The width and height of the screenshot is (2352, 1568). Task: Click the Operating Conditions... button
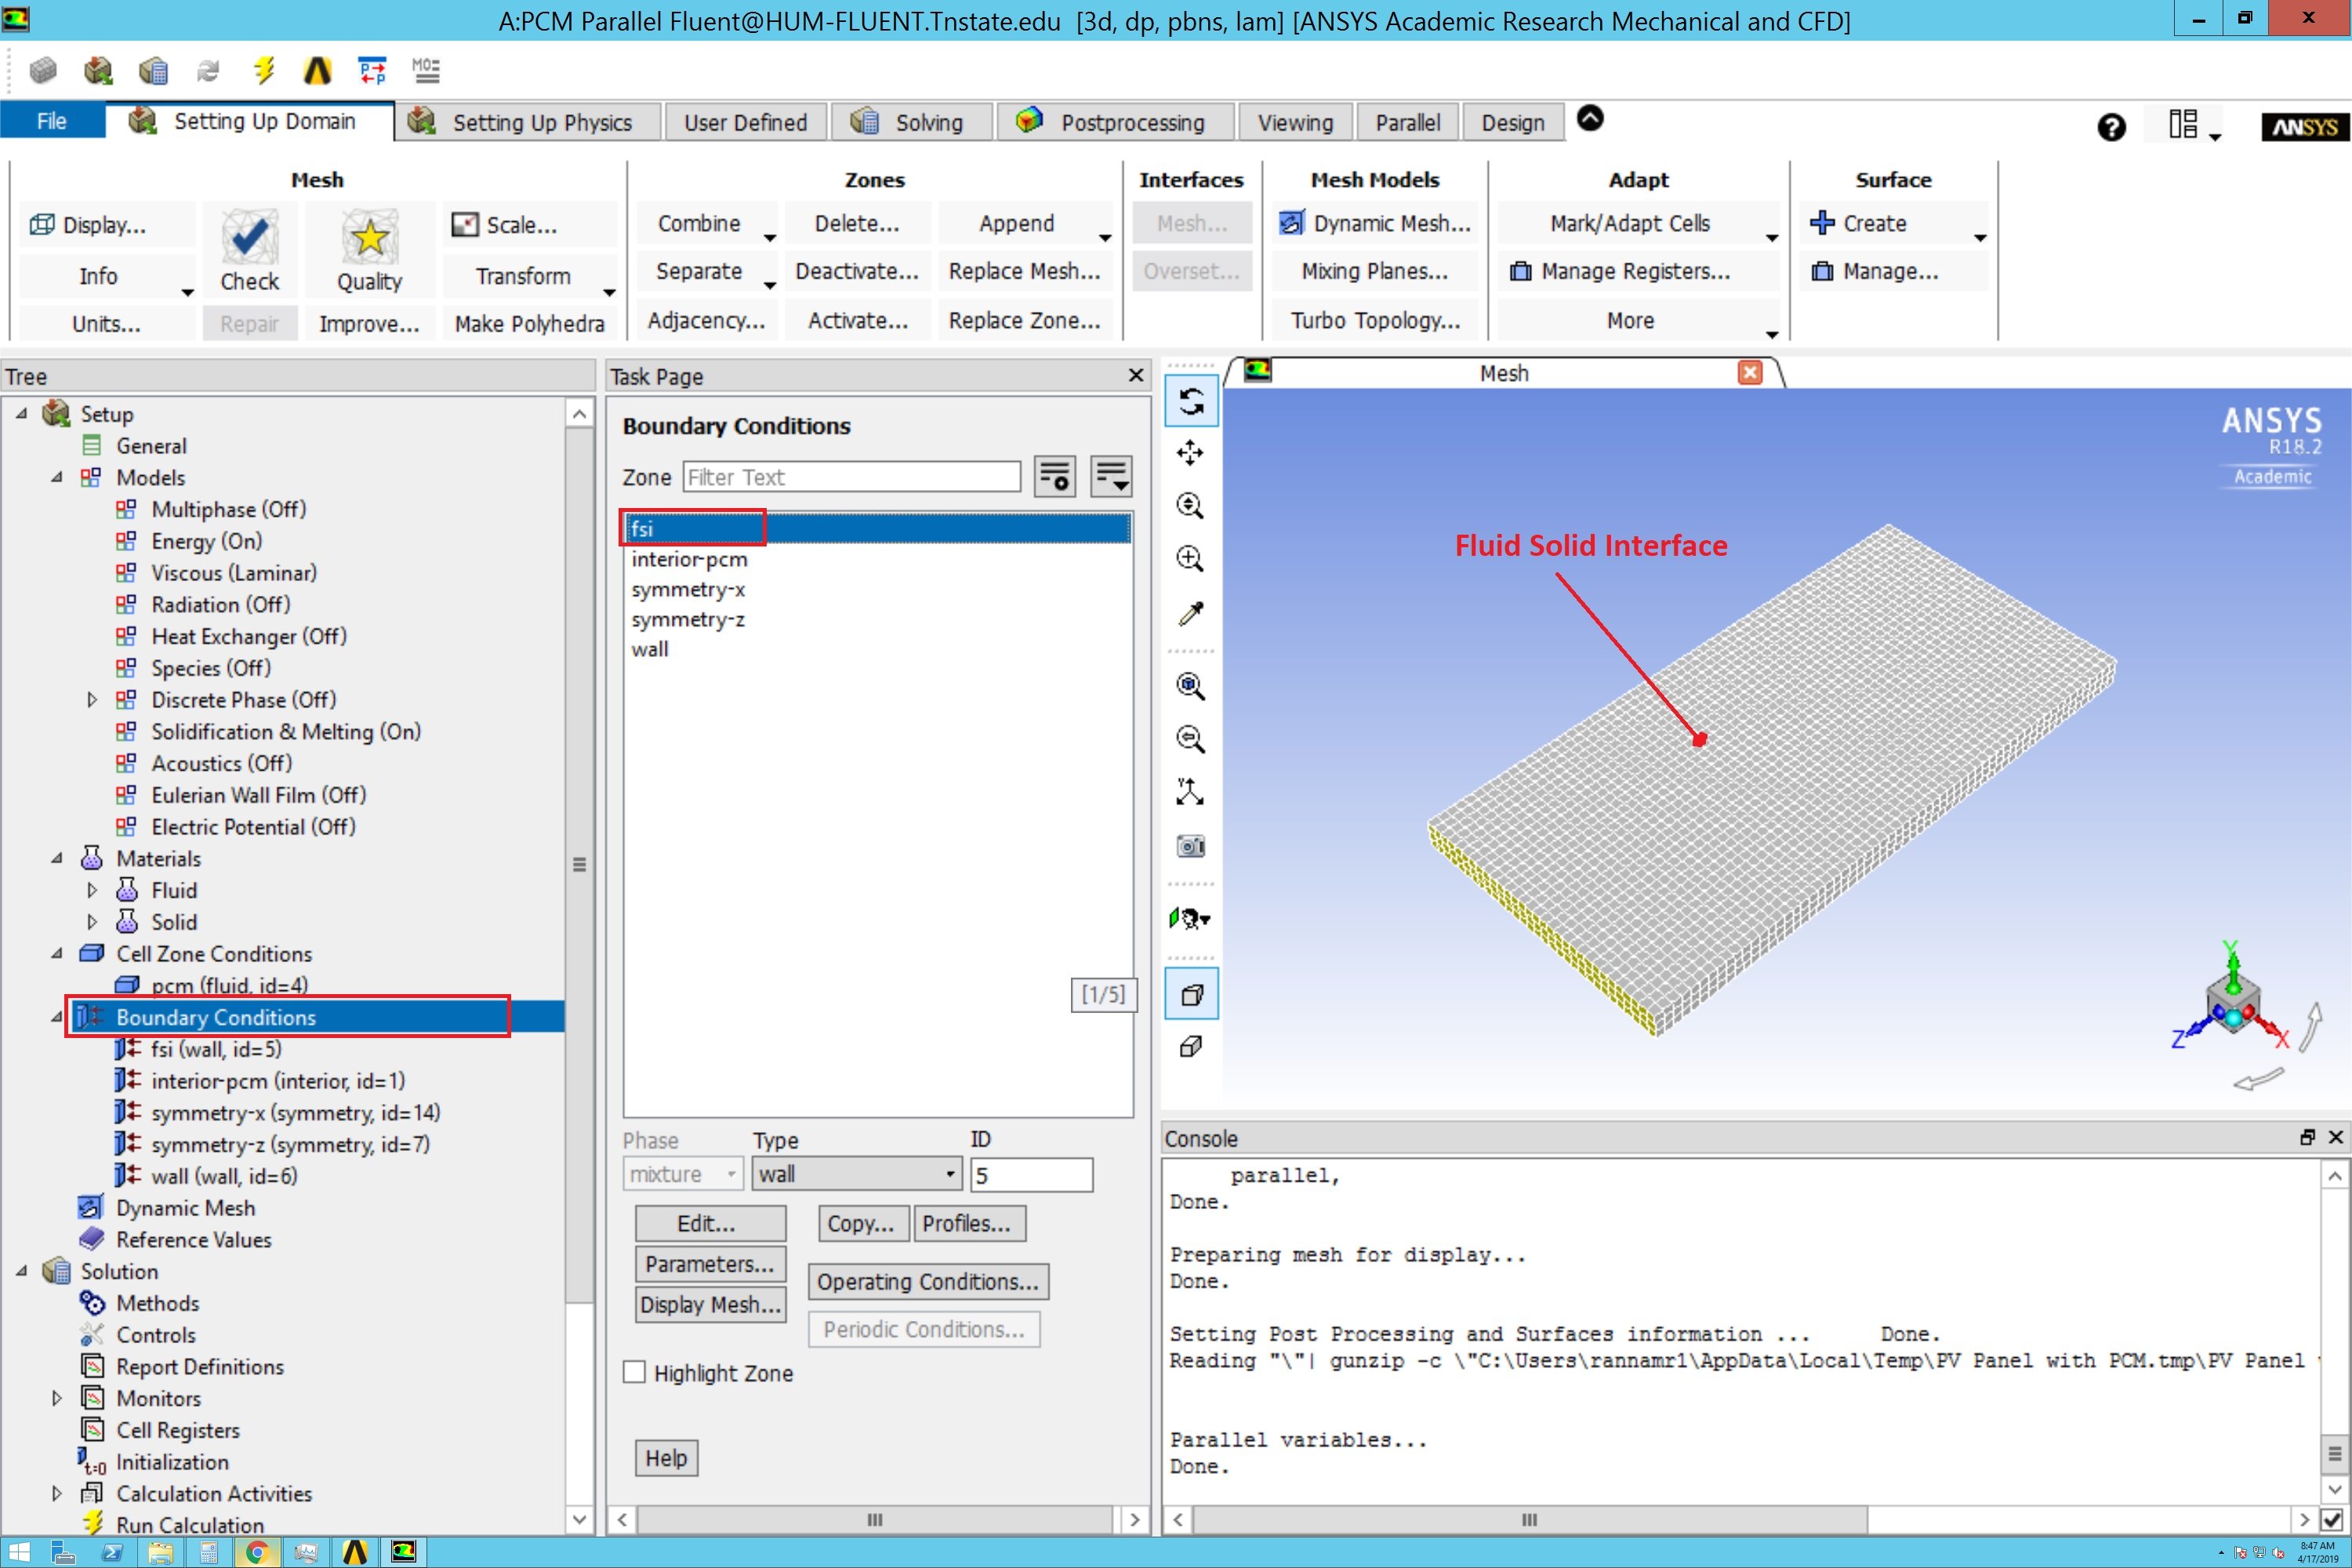pyautogui.click(x=928, y=1282)
